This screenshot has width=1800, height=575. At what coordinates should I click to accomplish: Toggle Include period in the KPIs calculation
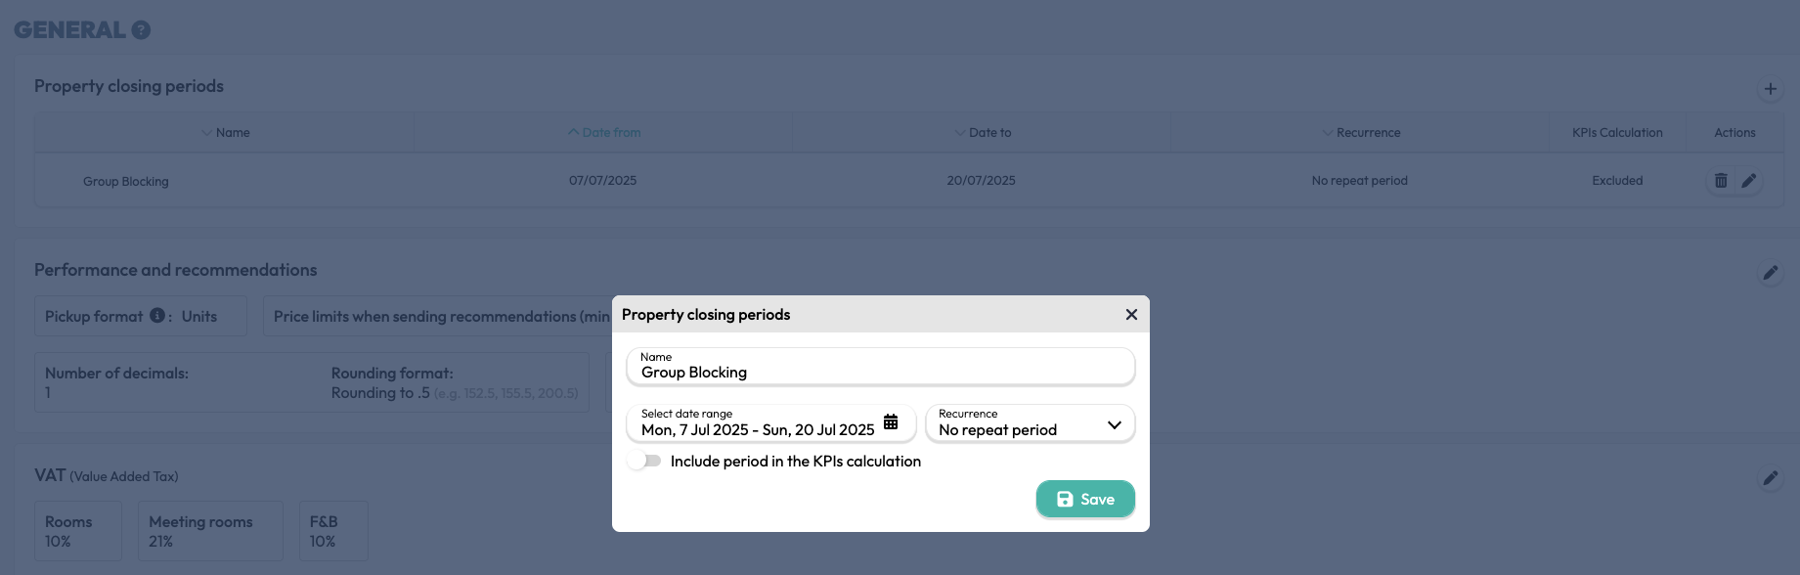[645, 461]
